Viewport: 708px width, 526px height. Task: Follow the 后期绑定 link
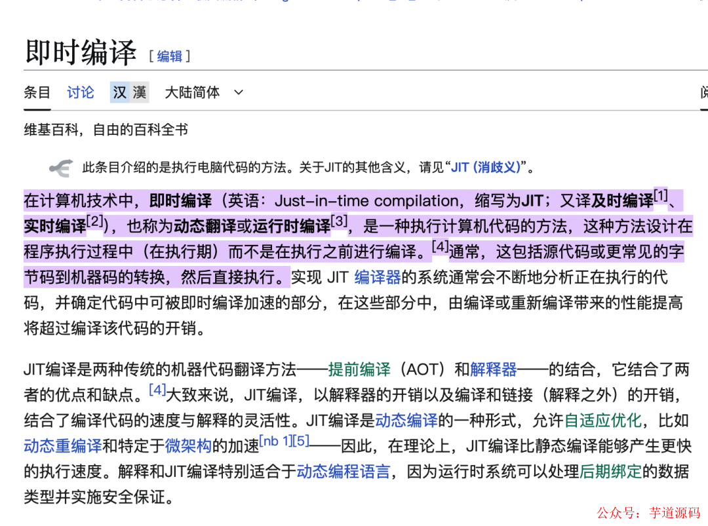tap(610, 472)
